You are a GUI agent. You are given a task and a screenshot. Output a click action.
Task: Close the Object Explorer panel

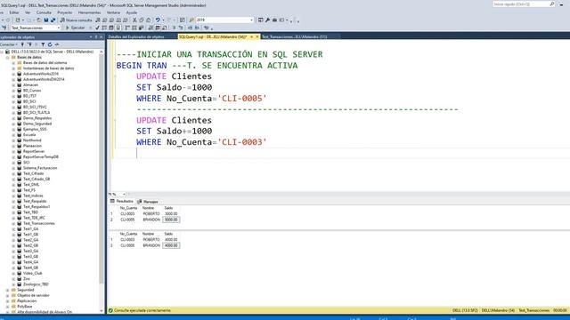click(x=102, y=36)
